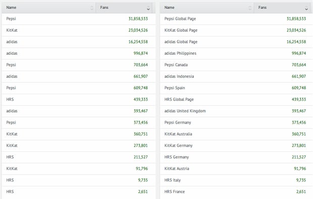The image size is (313, 199).
Task: Click fans value 91,796 in right table
Action: (300, 169)
